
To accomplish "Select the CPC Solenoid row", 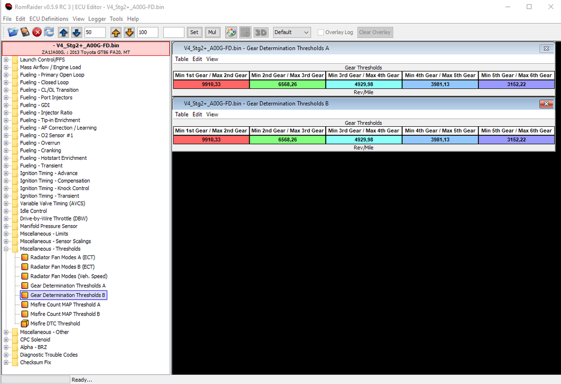I will [35, 339].
